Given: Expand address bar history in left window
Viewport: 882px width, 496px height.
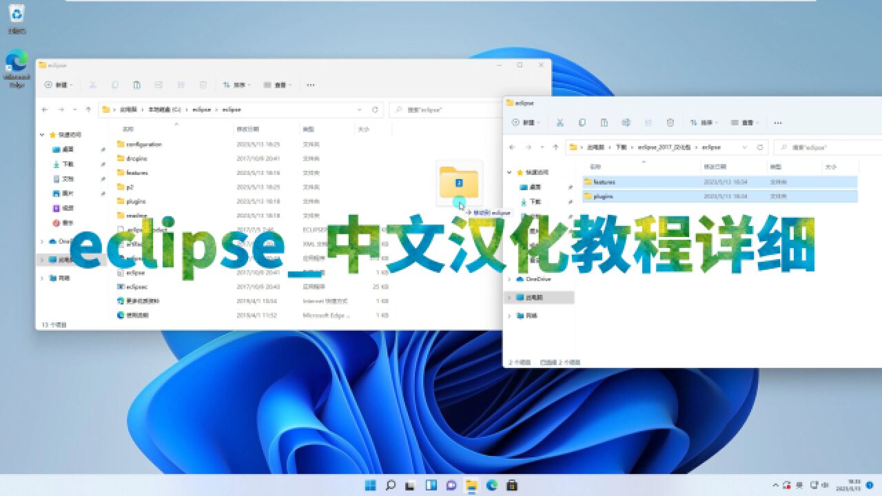Looking at the screenshot, I should [360, 110].
